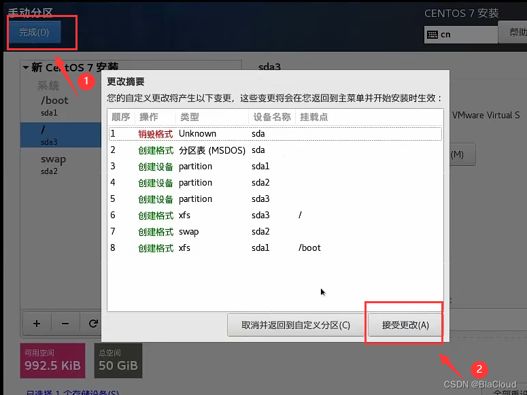Click the help button at top right
This screenshot has width=527, height=395.
click(x=514, y=32)
